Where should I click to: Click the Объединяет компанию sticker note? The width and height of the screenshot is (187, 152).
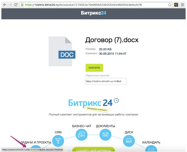click(97, 109)
